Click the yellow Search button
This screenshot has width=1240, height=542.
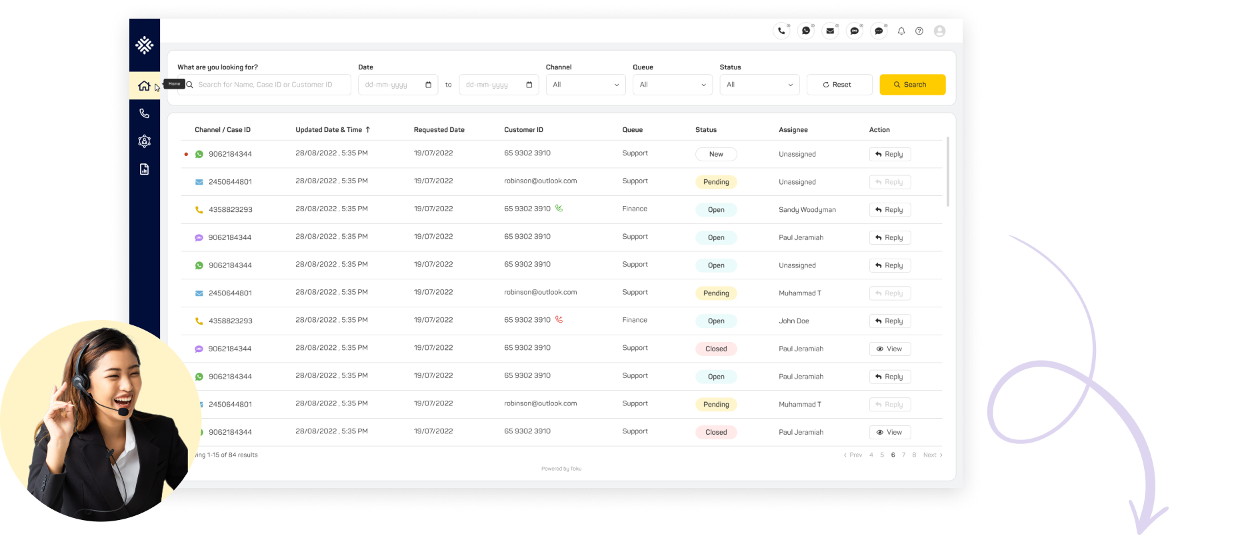912,85
